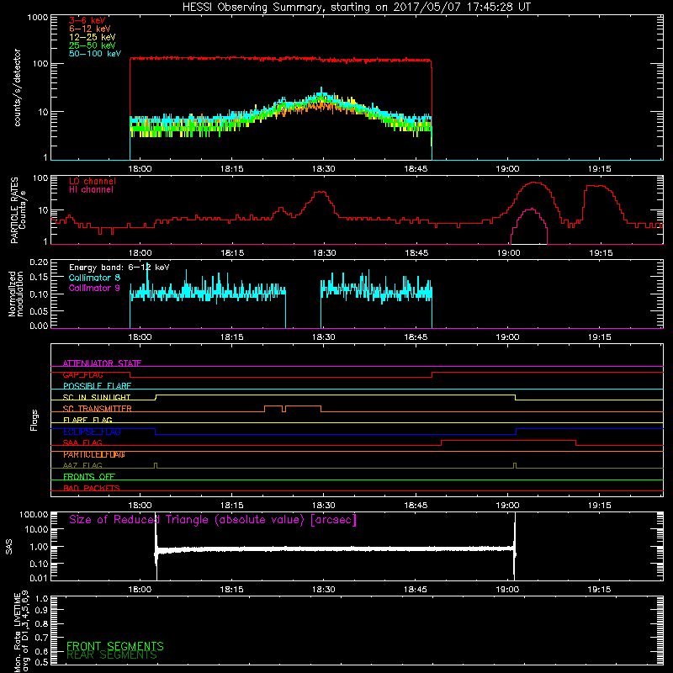The image size is (673, 673).
Task: Click "19:15" below the SAS panel
Action: click(599, 590)
